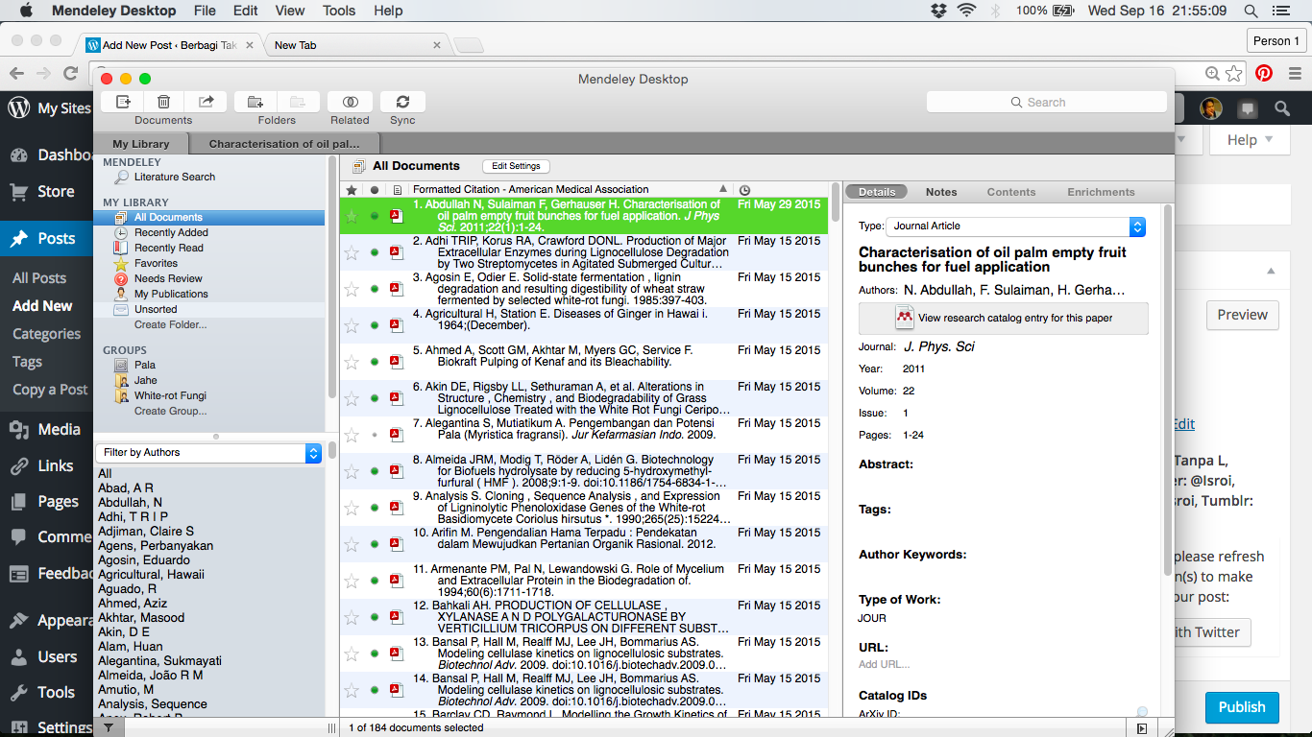Click the Create Folder toolbar icon
Viewport: 1312px width, 737px height.
click(x=255, y=102)
